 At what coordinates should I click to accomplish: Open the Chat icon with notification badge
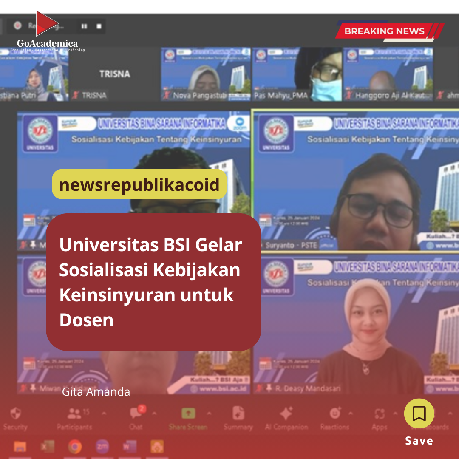136,412
